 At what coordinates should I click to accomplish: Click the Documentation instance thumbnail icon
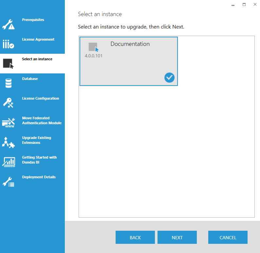pos(93,47)
